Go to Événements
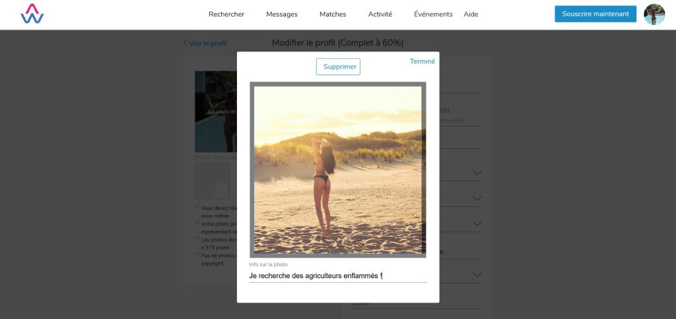 (433, 14)
